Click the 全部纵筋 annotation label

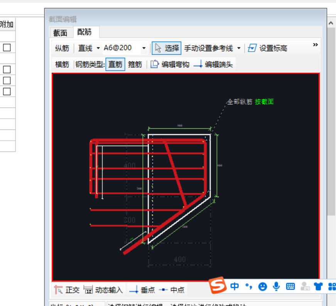(x=240, y=102)
